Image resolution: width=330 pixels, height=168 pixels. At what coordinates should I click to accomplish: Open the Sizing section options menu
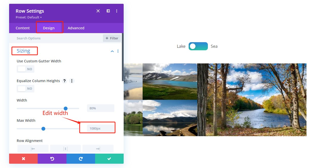(x=118, y=51)
